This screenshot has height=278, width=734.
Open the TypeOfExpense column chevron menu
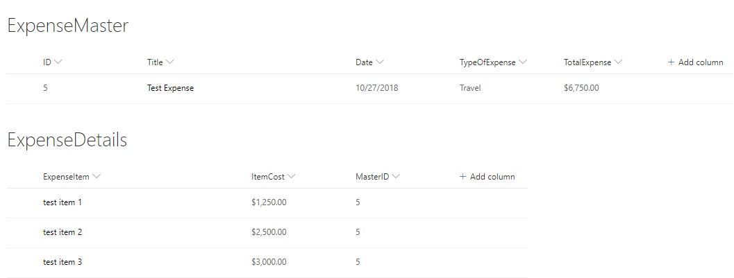click(x=523, y=62)
